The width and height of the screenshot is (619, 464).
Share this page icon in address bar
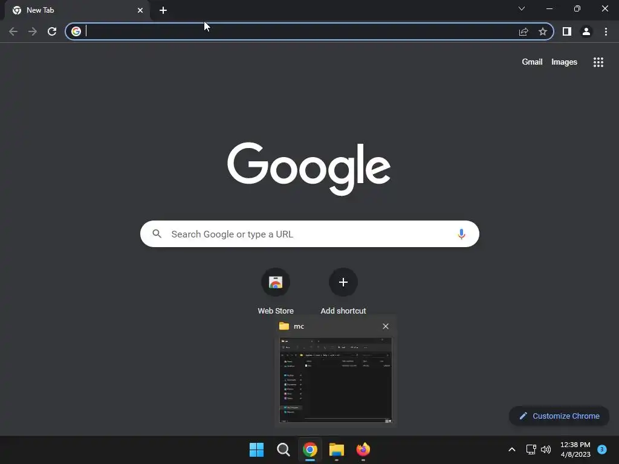pos(523,31)
